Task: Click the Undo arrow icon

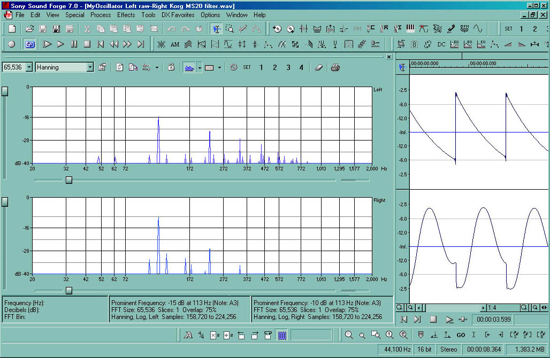Action: (172, 29)
